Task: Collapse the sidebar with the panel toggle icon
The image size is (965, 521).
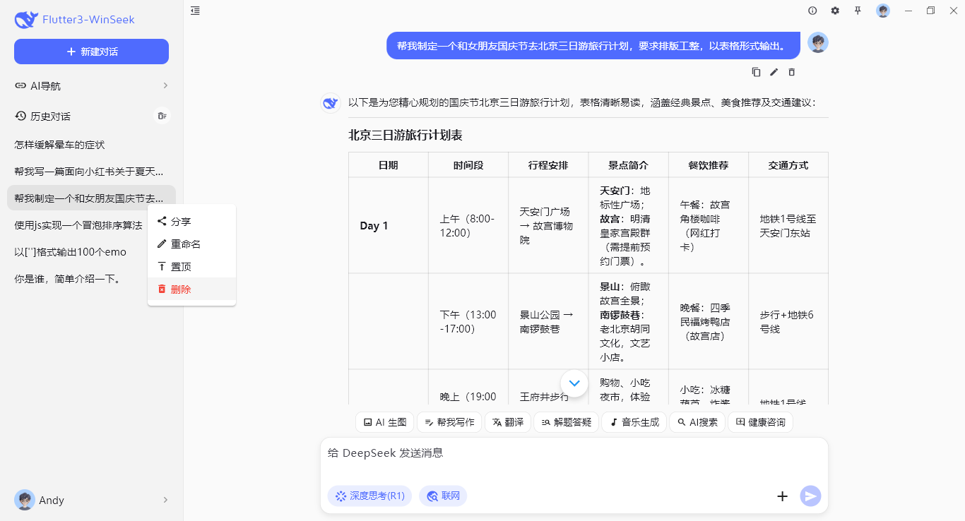Action: tap(195, 11)
